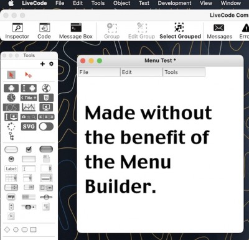
Task: Choose the scrollbar control in Tools
Action: 29,206
